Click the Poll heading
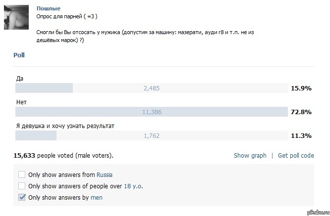 point(19,55)
